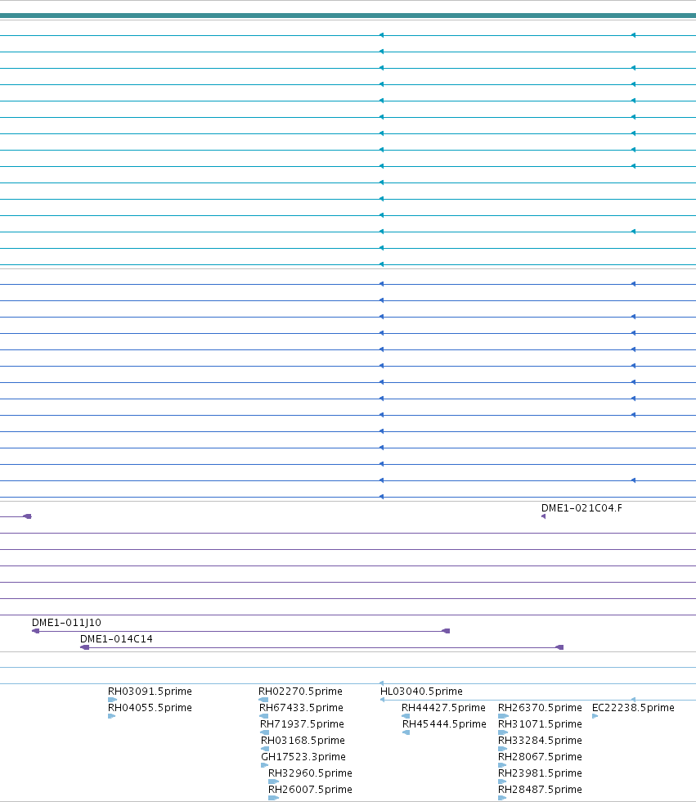Select the arrow glyph of feature RH28067.5prime
Viewport: 696px width, 802px height.
502,765
